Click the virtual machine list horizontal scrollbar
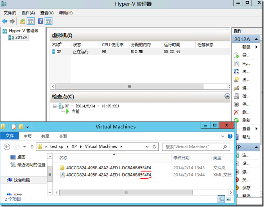 pyautogui.click(x=130, y=87)
